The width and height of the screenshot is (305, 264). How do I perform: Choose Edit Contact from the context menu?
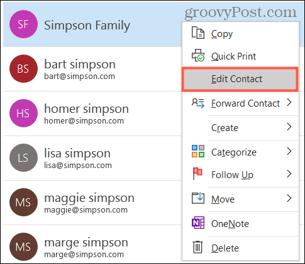(x=240, y=79)
